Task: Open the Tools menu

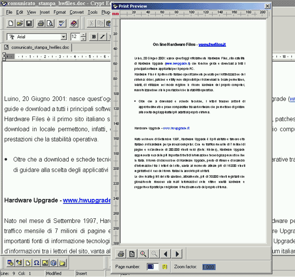Action: pyautogui.click(x=92, y=12)
